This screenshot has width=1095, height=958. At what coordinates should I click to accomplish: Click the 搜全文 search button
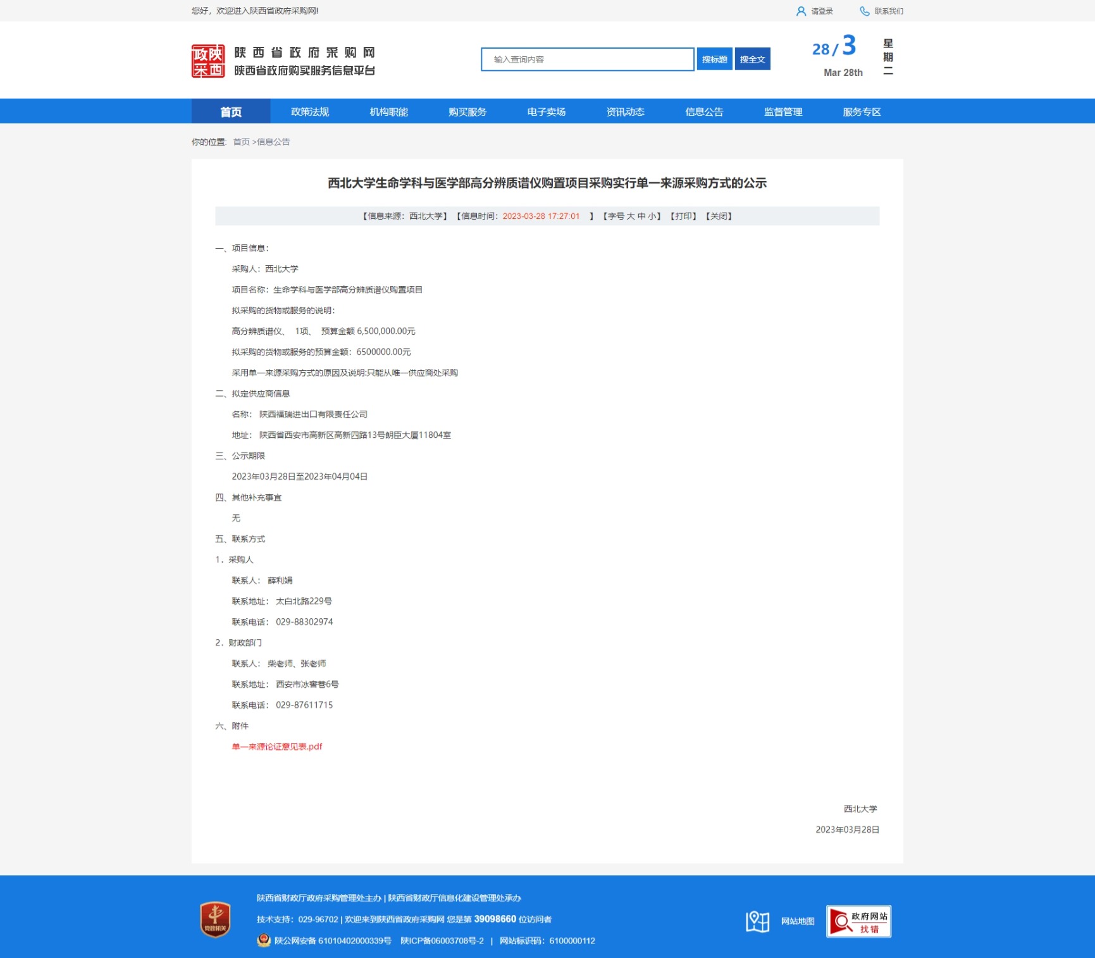pos(752,59)
